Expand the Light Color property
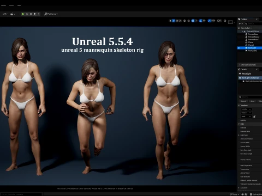262x196 pixels. (239, 135)
